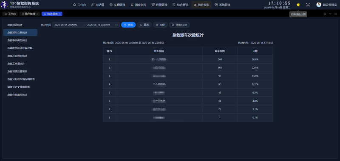Click the 36.6% percentage cell
The image size is (340, 161).
click(x=255, y=59)
